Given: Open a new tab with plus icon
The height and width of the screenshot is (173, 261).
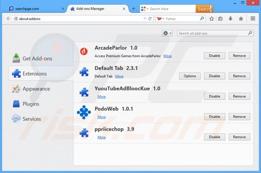Looking at the screenshot, I should tap(134, 9).
